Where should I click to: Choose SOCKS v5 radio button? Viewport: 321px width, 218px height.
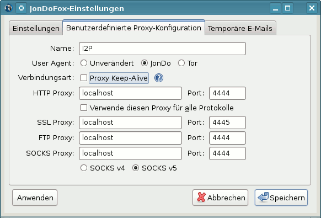[136, 168]
